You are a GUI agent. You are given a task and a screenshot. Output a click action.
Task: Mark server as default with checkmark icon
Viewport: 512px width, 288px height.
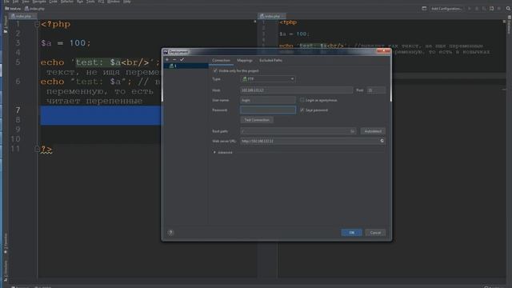pos(182,60)
